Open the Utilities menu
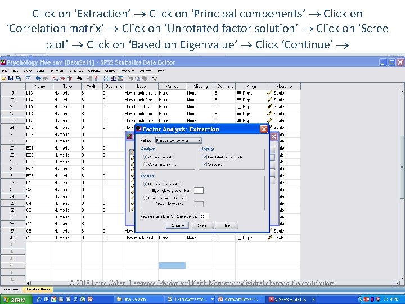 [x=110, y=70]
